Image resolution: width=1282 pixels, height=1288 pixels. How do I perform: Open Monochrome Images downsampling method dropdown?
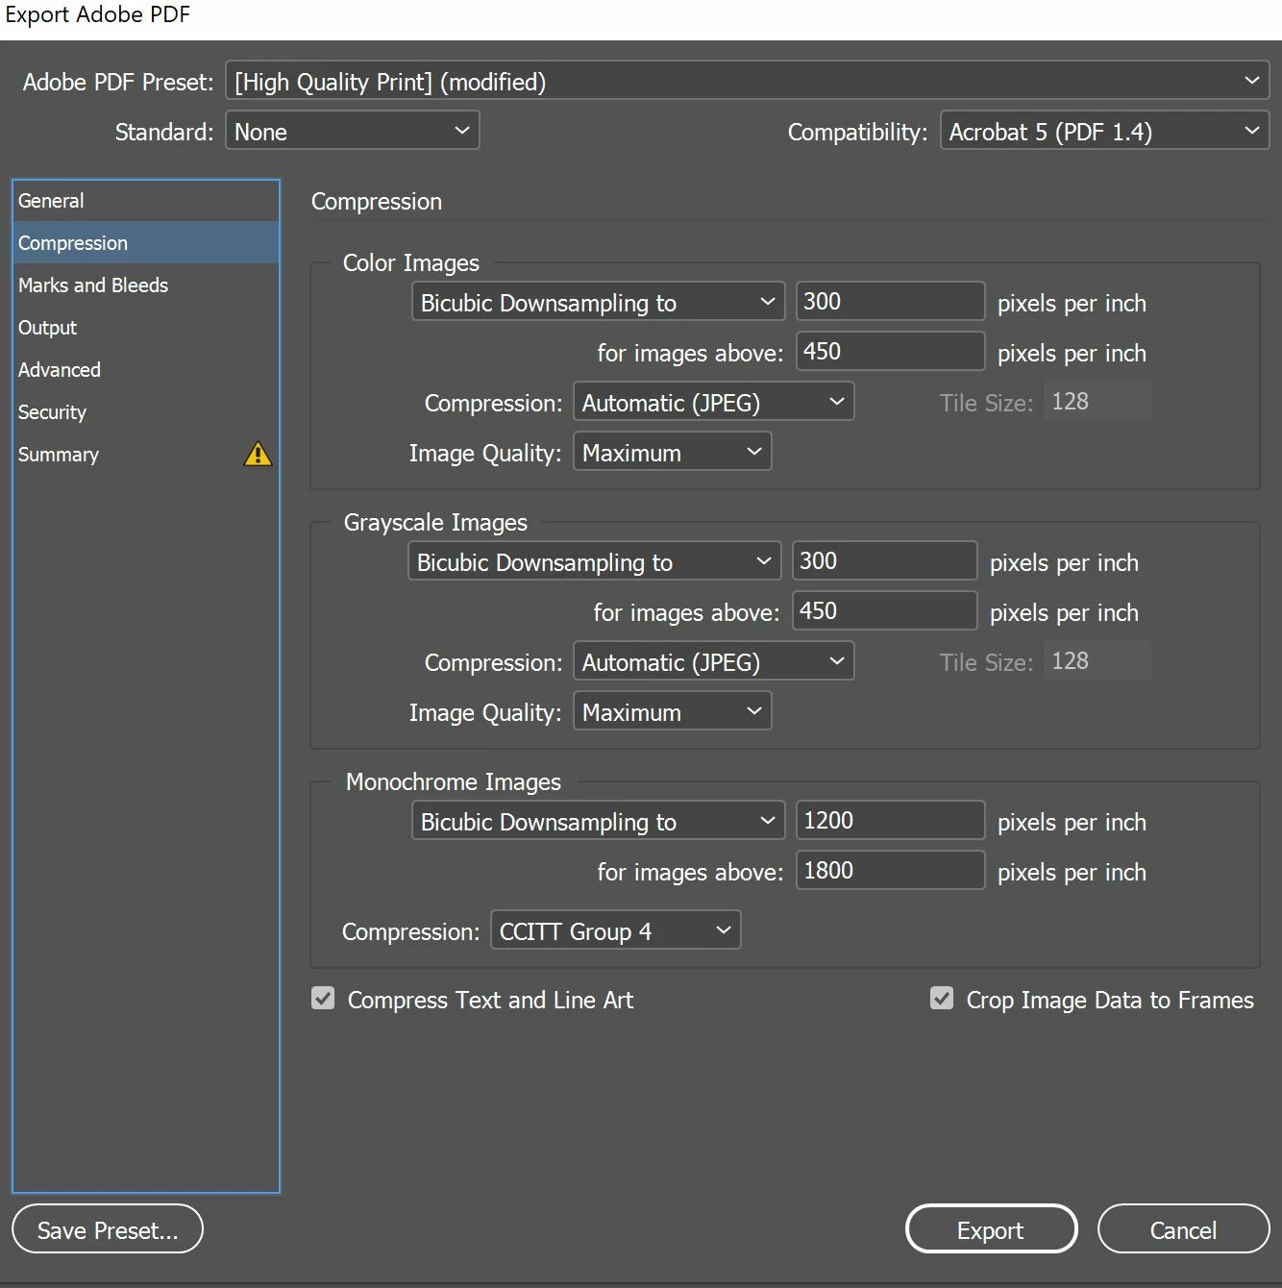pyautogui.click(x=598, y=821)
